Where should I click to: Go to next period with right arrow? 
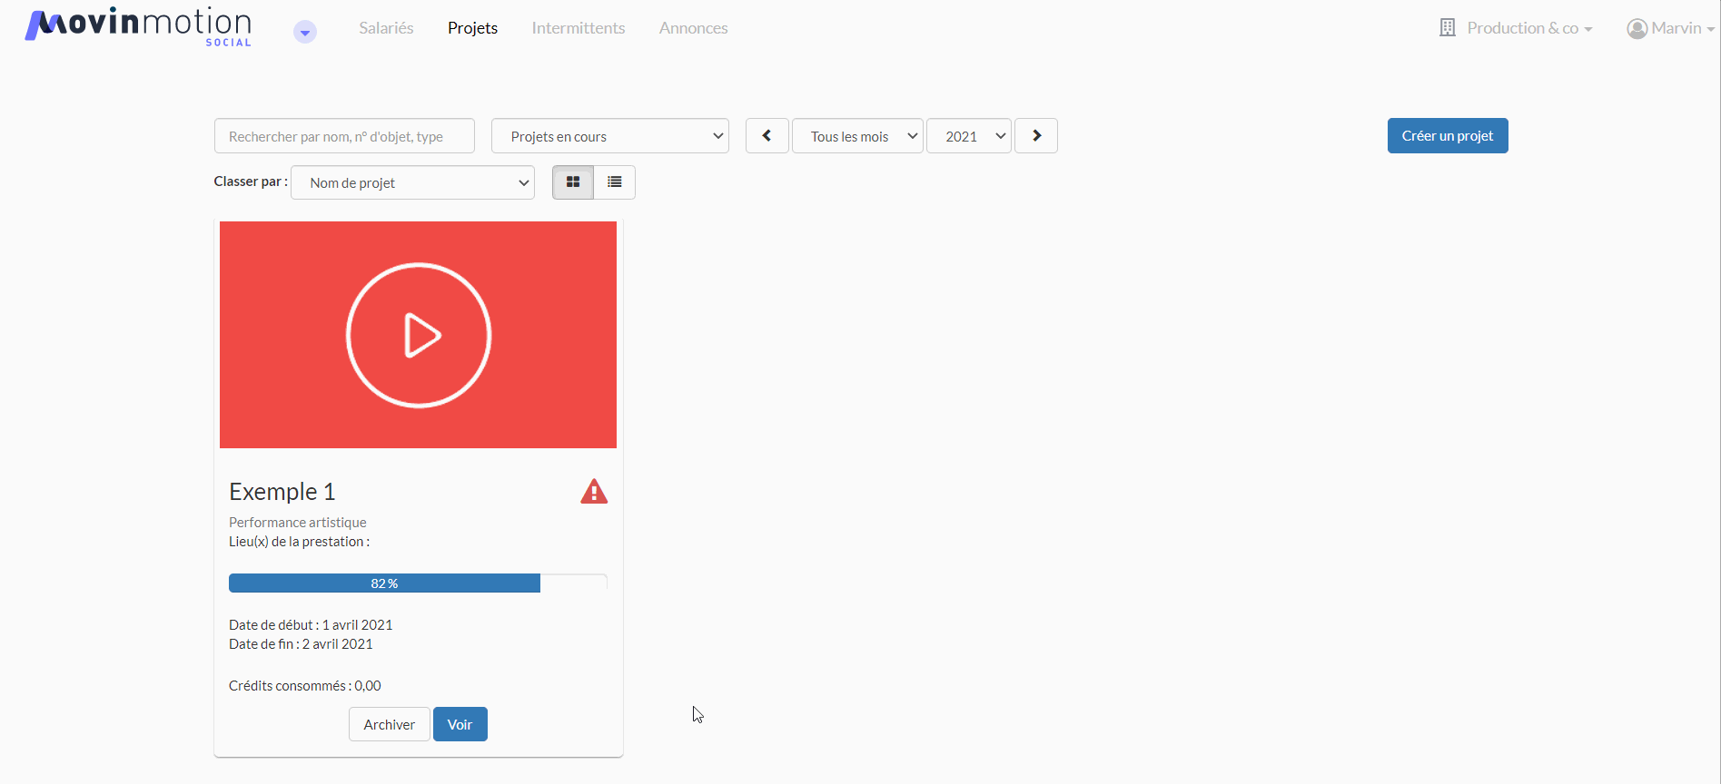1036,136
